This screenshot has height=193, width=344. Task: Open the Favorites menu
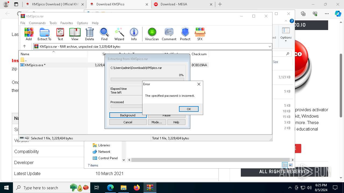pyautogui.click(x=67, y=23)
